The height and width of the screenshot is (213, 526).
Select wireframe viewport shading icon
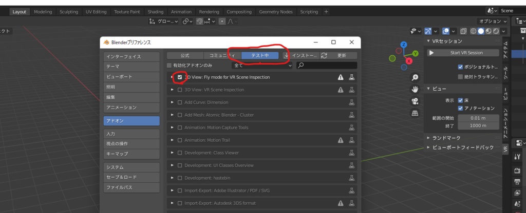(474, 31)
